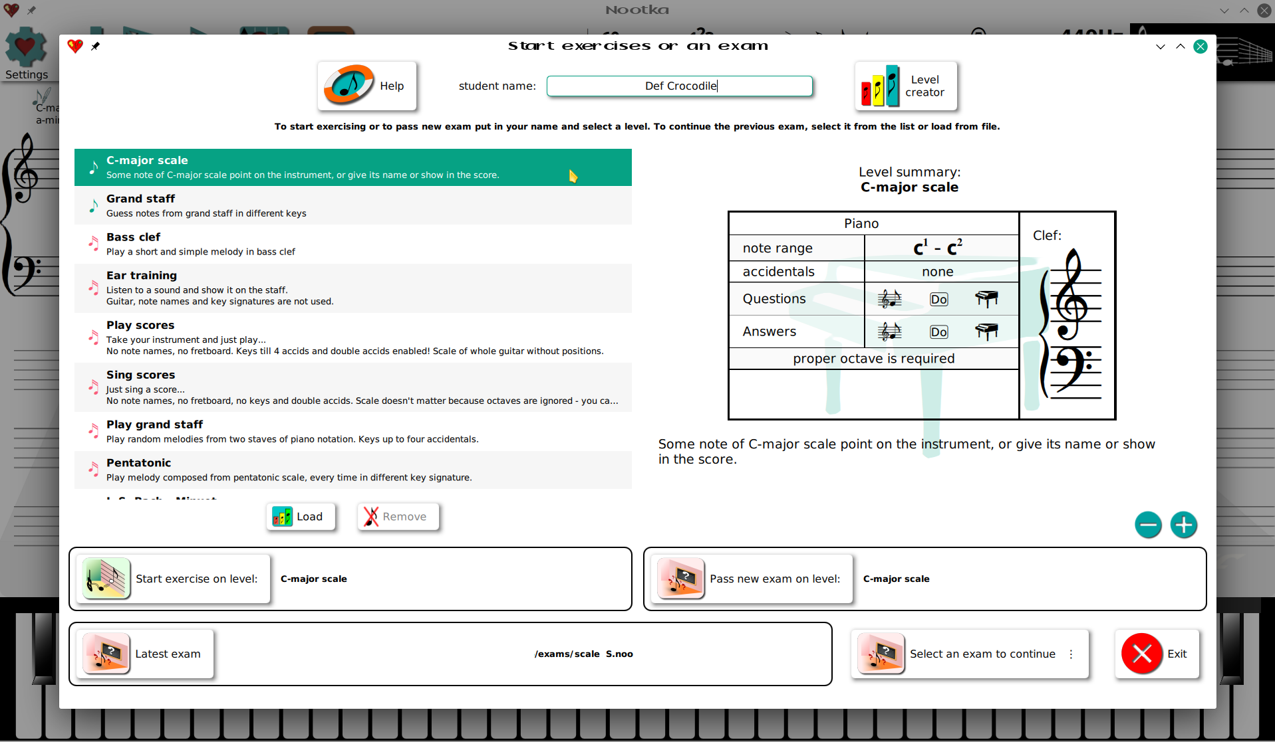Open Settings in the Nootka main window
Image resolution: width=1275 pixels, height=742 pixels.
point(27,54)
